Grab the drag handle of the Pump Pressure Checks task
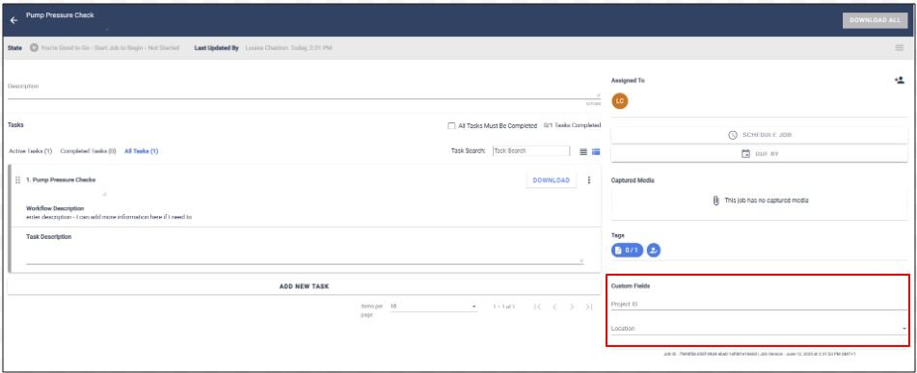 click(17, 180)
